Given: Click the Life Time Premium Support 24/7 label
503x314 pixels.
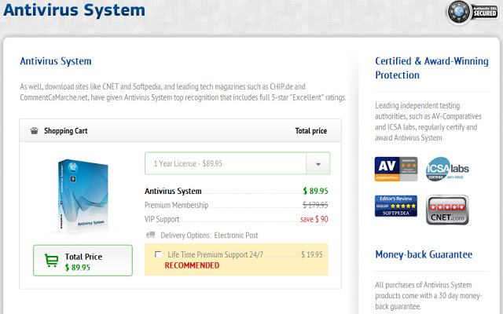Looking at the screenshot, I should (x=215, y=254).
